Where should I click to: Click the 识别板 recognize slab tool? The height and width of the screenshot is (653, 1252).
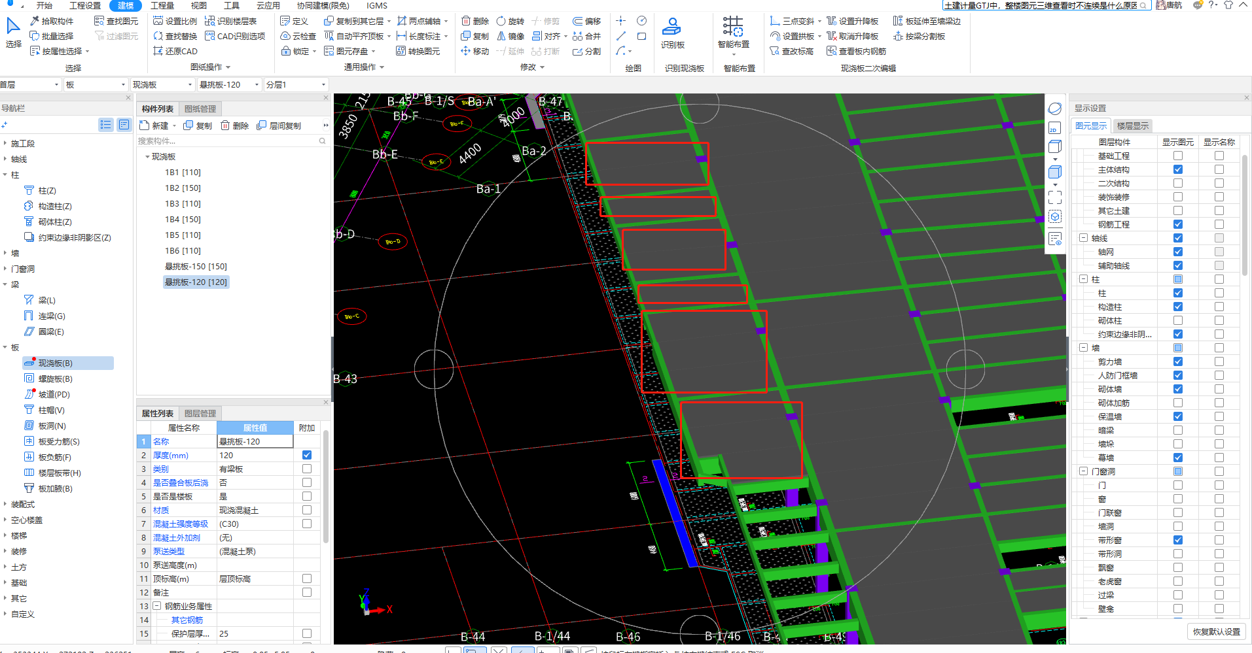click(672, 33)
